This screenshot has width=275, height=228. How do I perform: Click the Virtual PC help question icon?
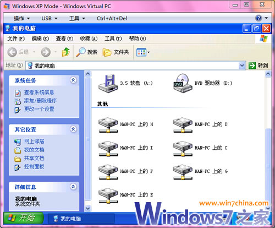click(x=258, y=18)
